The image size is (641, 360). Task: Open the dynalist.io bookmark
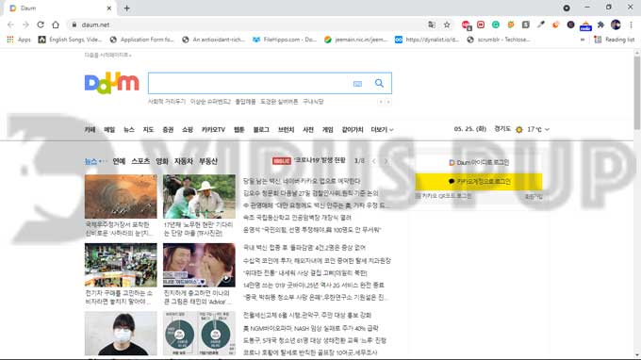pyautogui.click(x=427, y=40)
